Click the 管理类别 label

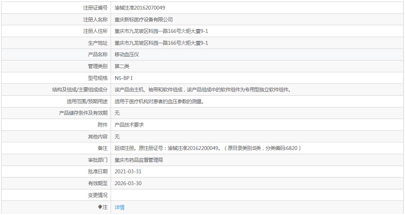[x=98, y=66]
